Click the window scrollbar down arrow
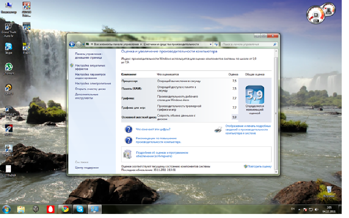349x218 pixels. [276, 172]
